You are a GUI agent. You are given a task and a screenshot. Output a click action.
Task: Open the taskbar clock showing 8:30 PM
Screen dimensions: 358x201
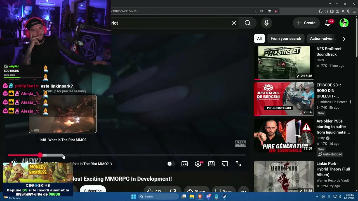[x=350, y=197]
